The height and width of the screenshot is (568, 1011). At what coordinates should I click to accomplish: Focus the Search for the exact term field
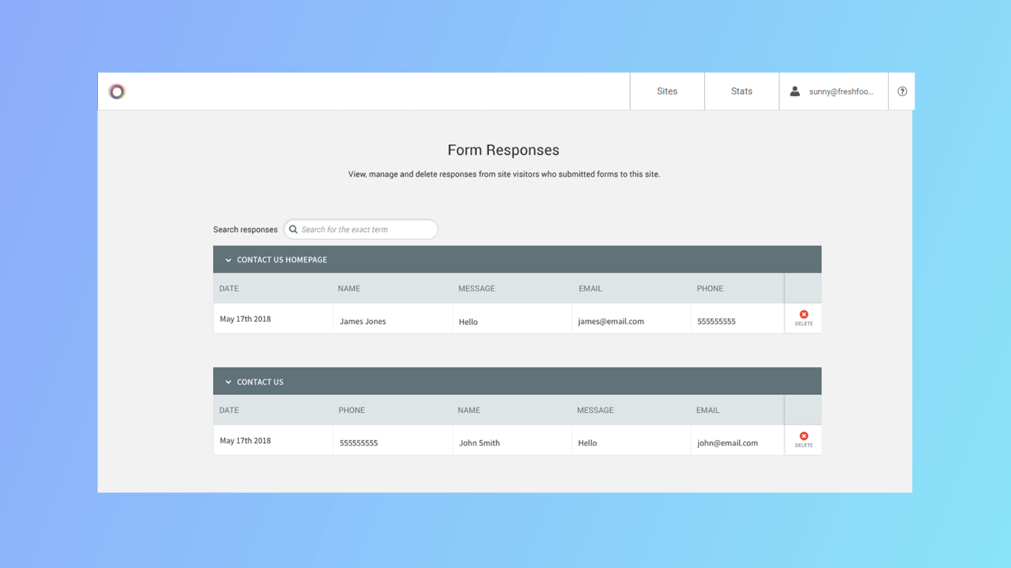(361, 229)
